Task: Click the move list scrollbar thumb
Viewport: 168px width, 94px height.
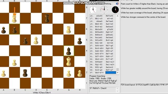Action: pyautogui.click(x=118, y=69)
